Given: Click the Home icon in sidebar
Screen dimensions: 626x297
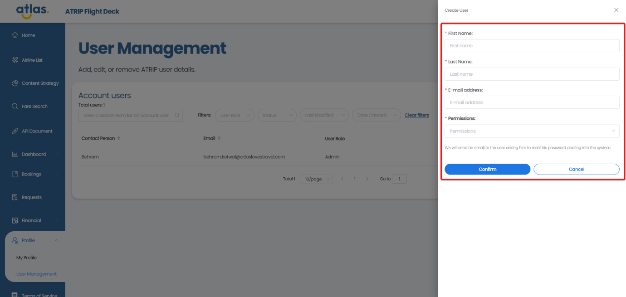Looking at the screenshot, I should coord(15,35).
